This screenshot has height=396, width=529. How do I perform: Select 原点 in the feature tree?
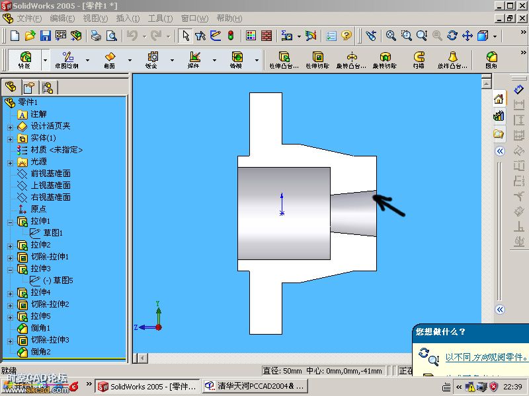click(38, 209)
